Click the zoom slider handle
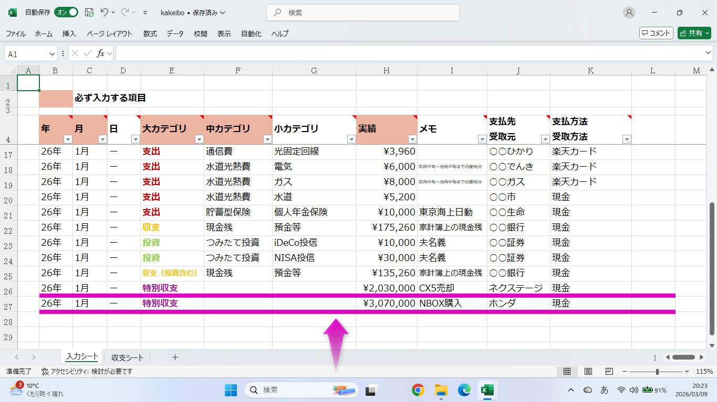Image resolution: width=717 pixels, height=402 pixels. click(657, 372)
